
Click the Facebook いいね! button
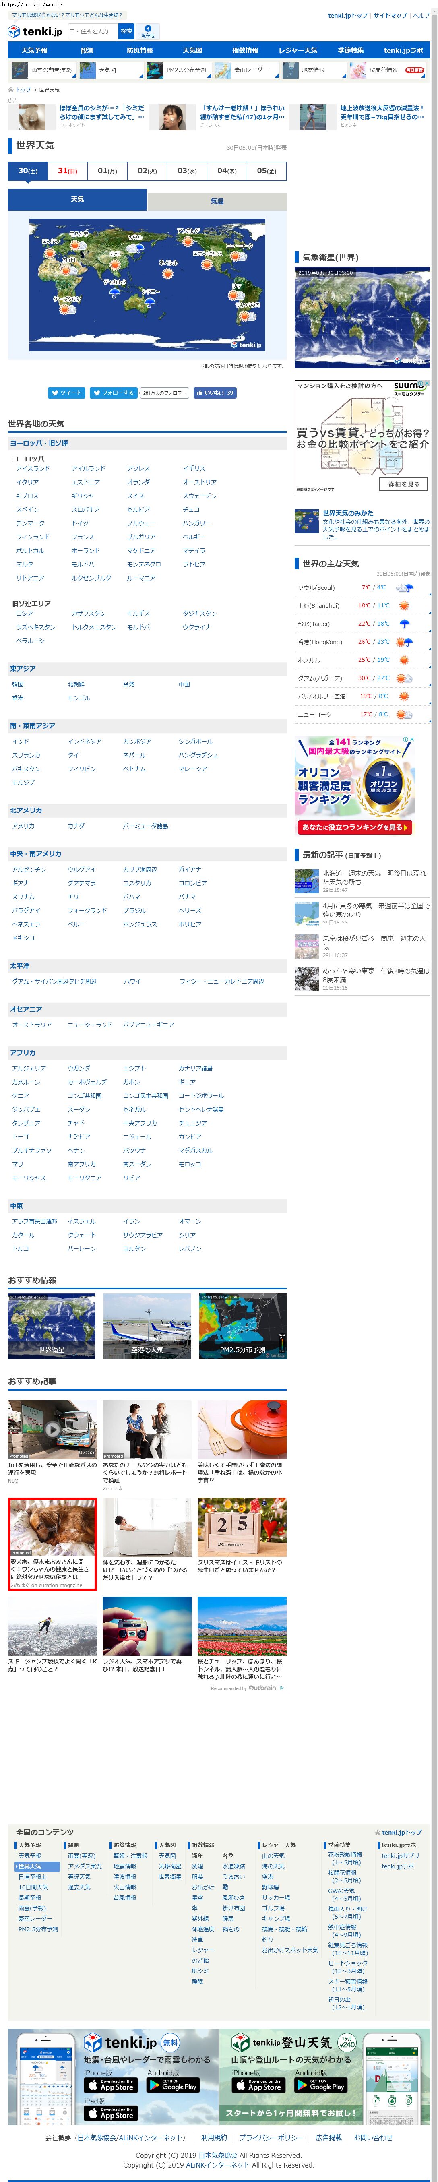215,393
